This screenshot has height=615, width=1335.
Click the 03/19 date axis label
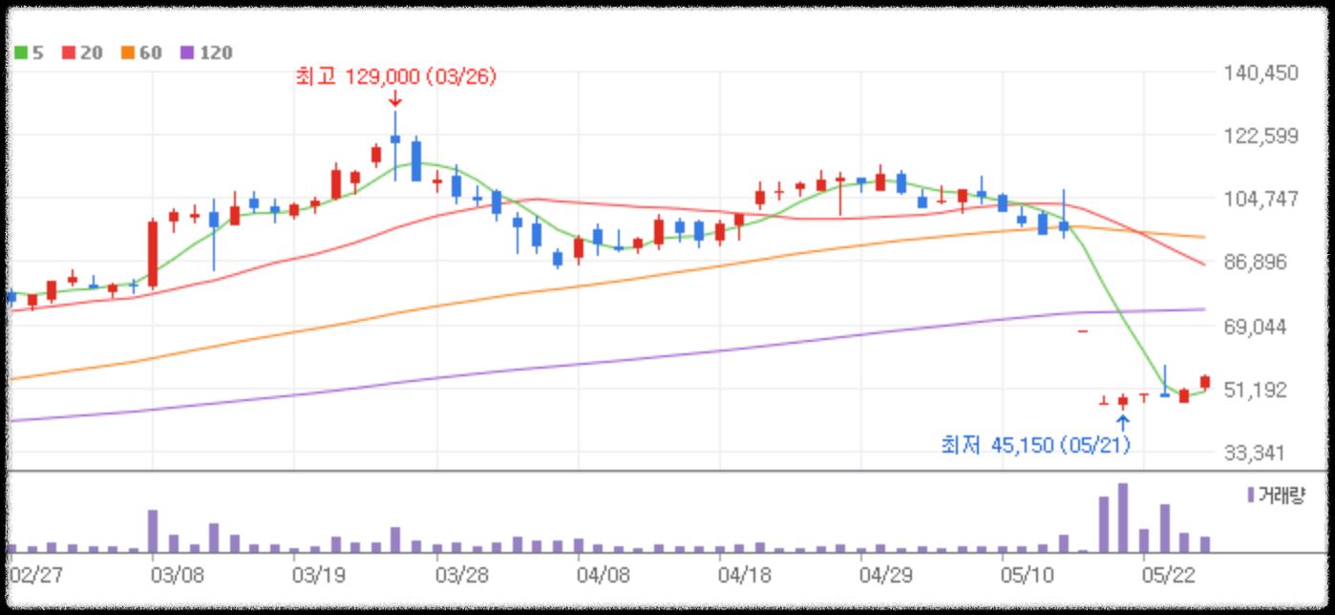click(318, 576)
